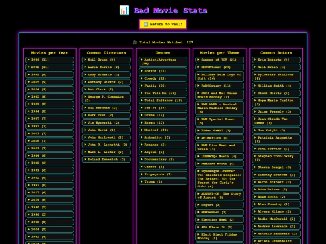
Task: Expand the Horror (31) genre
Action: pos(163,71)
